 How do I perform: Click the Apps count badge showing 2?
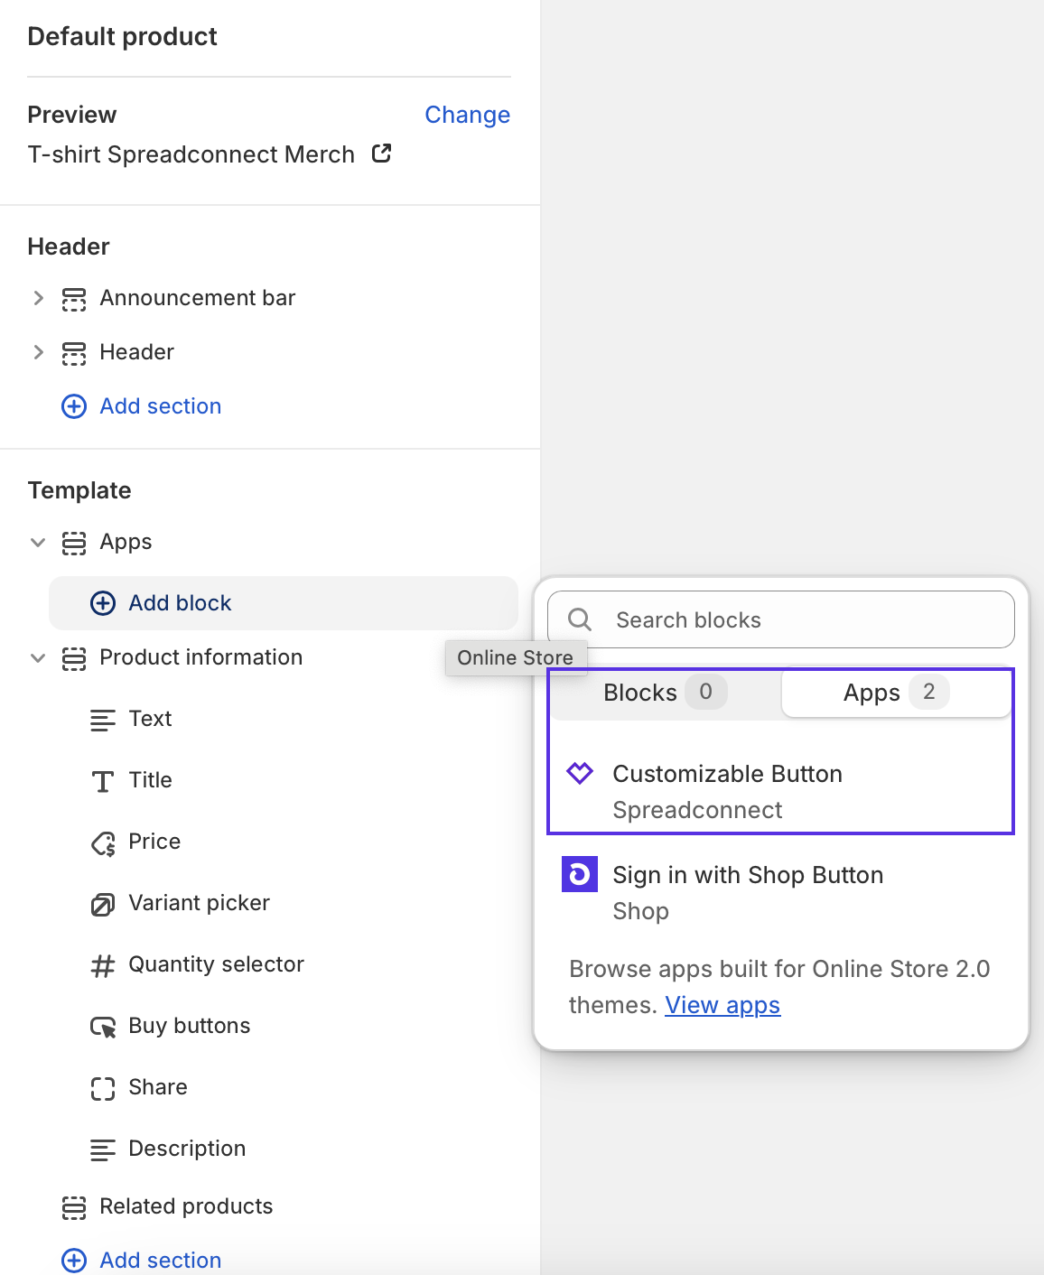(928, 692)
